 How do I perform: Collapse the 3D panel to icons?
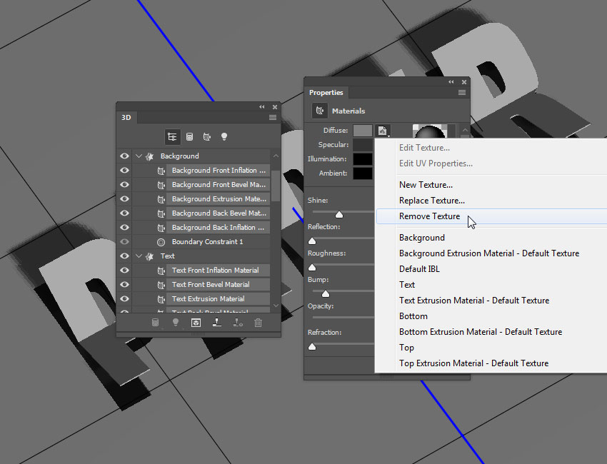pyautogui.click(x=262, y=107)
